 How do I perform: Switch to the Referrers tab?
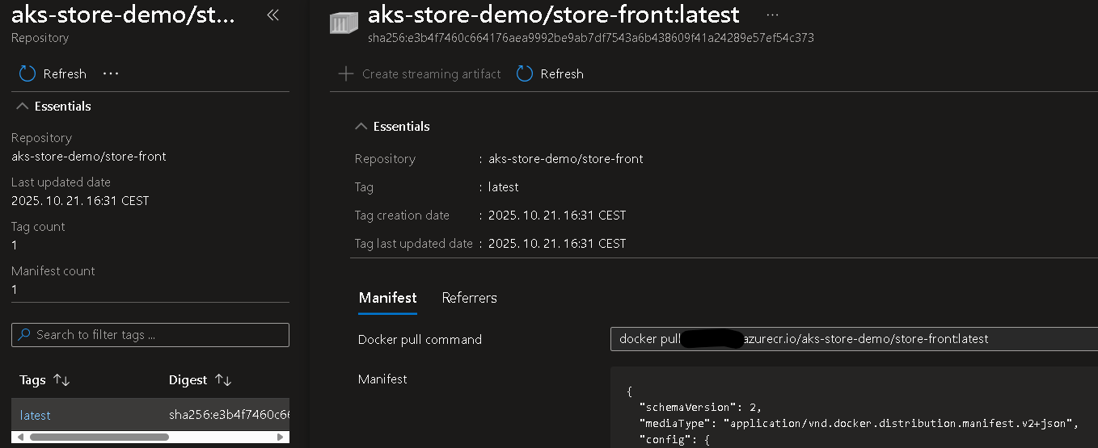pyautogui.click(x=469, y=297)
